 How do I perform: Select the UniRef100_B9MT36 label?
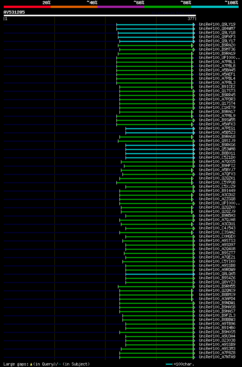pyautogui.click(x=217, y=50)
